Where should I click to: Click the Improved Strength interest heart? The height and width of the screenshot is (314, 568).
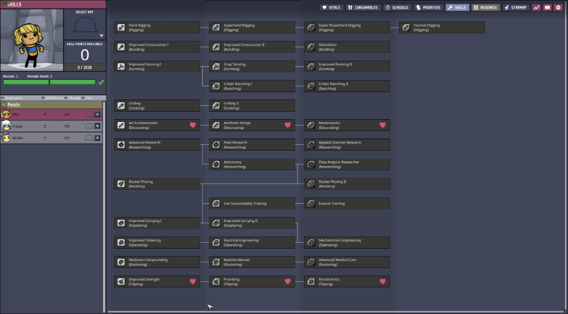tap(193, 282)
